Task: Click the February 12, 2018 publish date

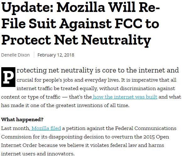Action: click(56, 55)
